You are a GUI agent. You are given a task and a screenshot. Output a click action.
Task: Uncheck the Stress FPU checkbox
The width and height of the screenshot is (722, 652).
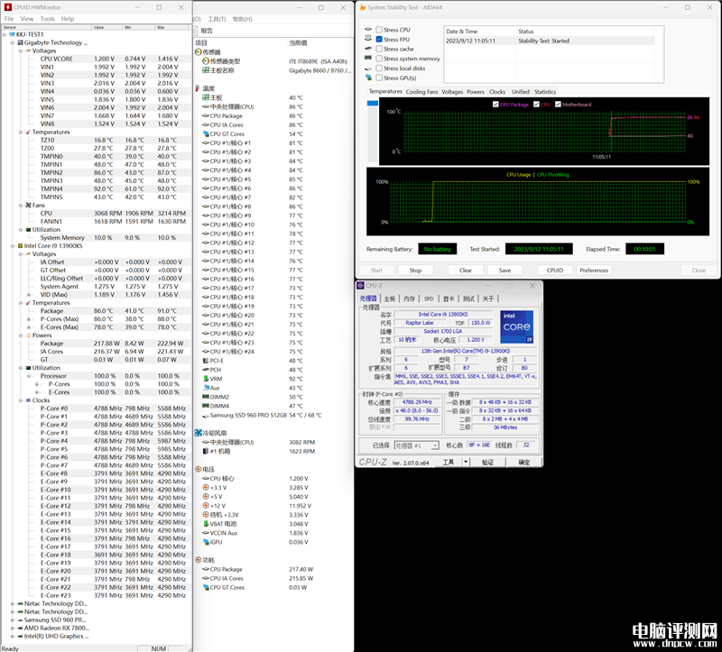pyautogui.click(x=379, y=40)
